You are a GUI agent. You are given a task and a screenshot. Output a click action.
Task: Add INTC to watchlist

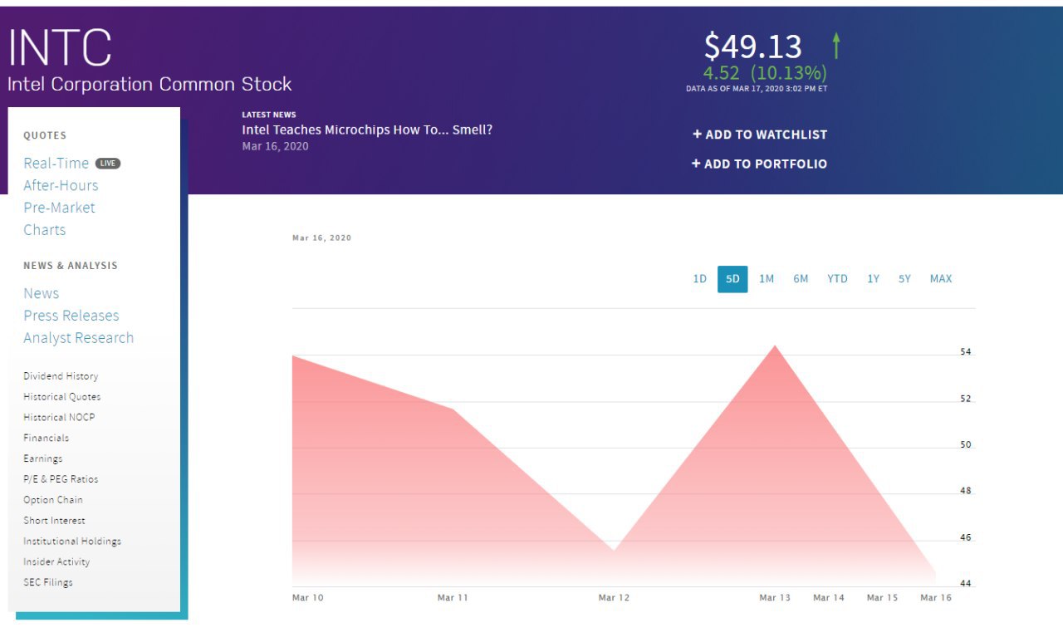point(760,135)
